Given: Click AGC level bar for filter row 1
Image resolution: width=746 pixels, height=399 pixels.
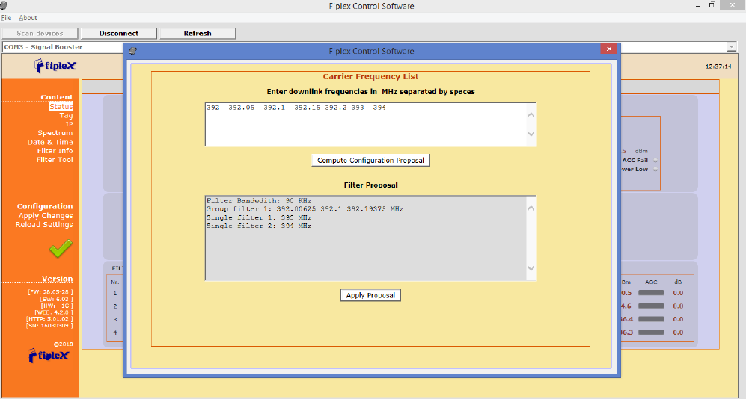Looking at the screenshot, I should click(651, 293).
